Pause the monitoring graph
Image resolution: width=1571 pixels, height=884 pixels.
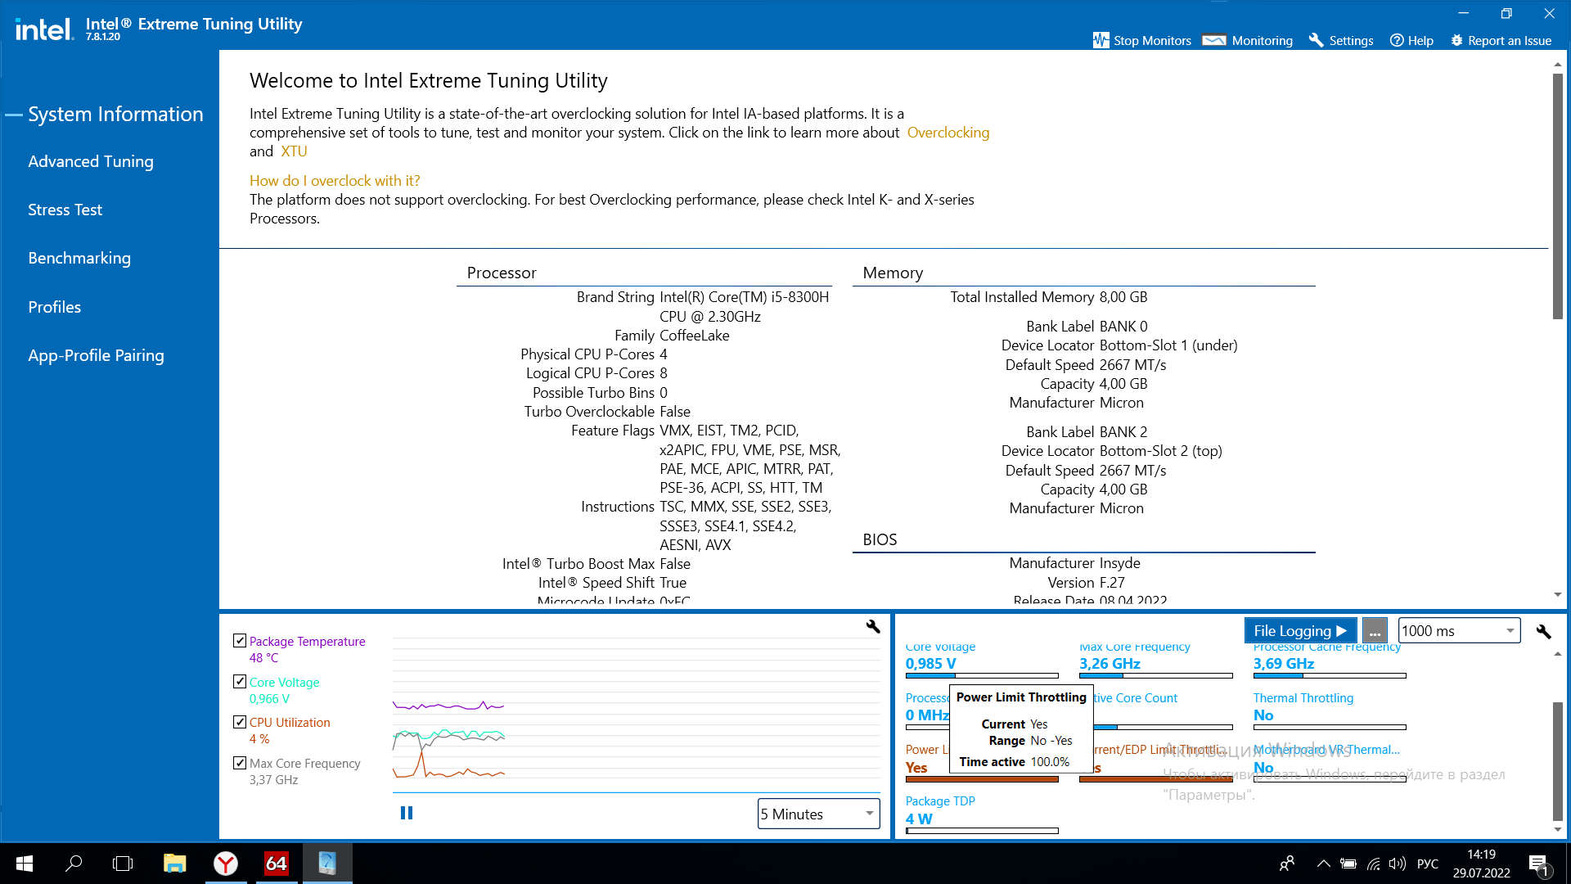click(x=407, y=813)
